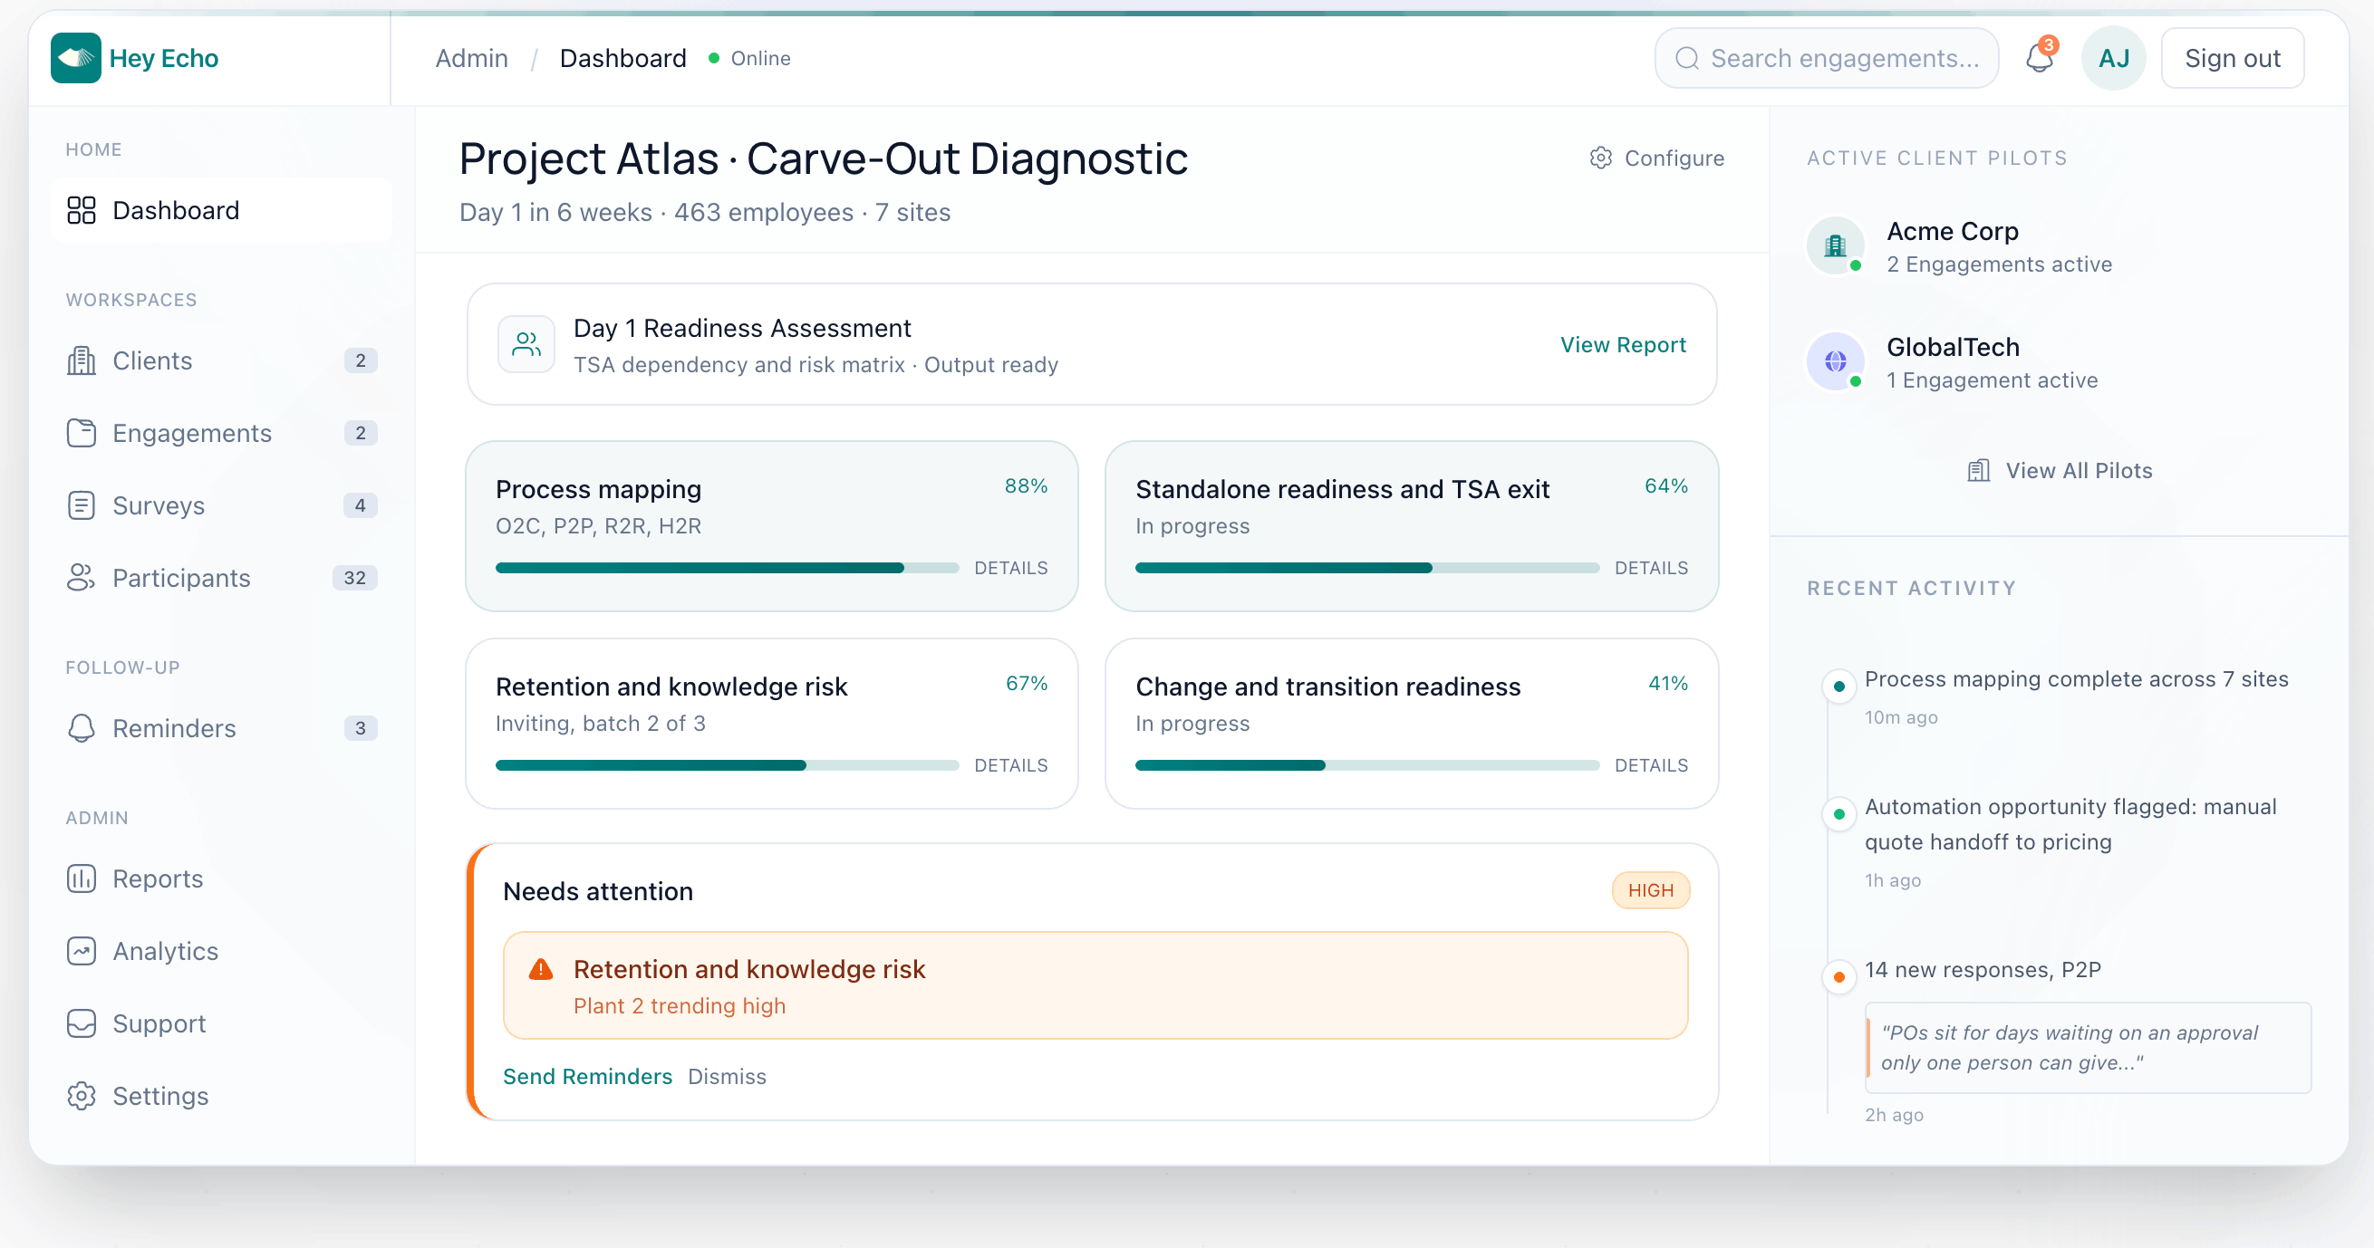Open View All Pilots
Image resolution: width=2374 pixels, height=1248 pixels.
(2059, 471)
